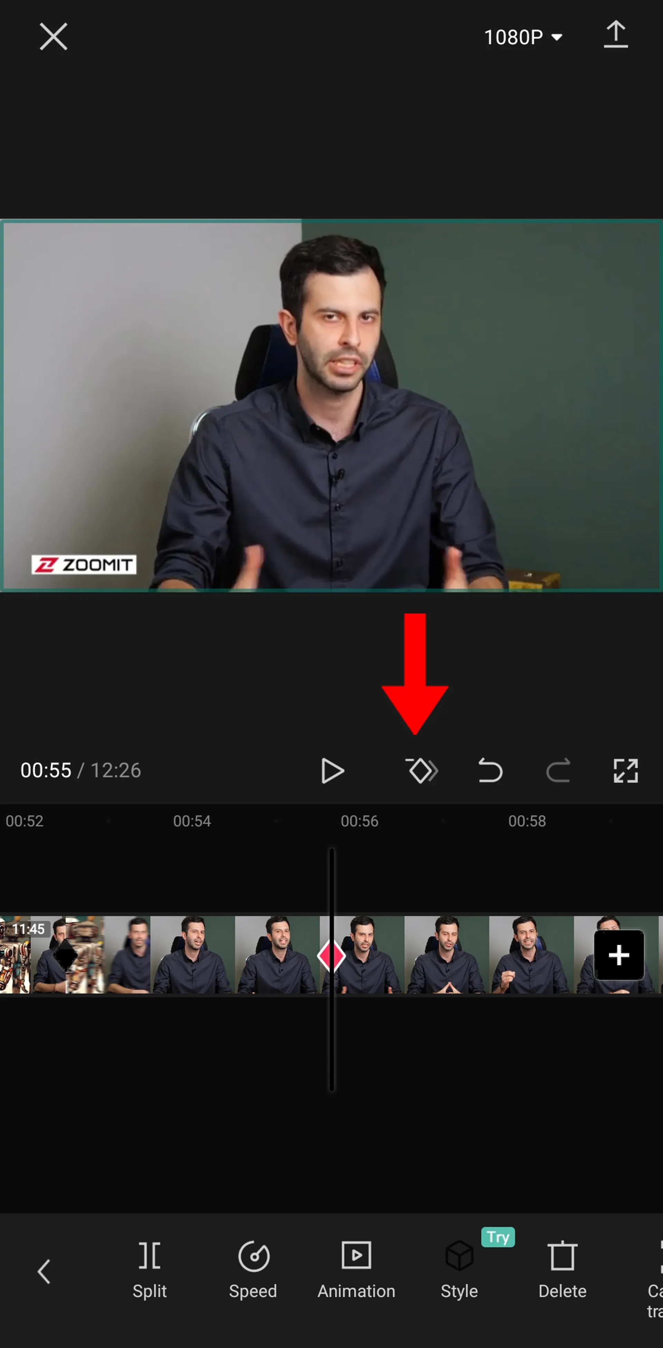The image size is (663, 1348).
Task: Open the Speed adjustment tool
Action: [x=252, y=1270]
